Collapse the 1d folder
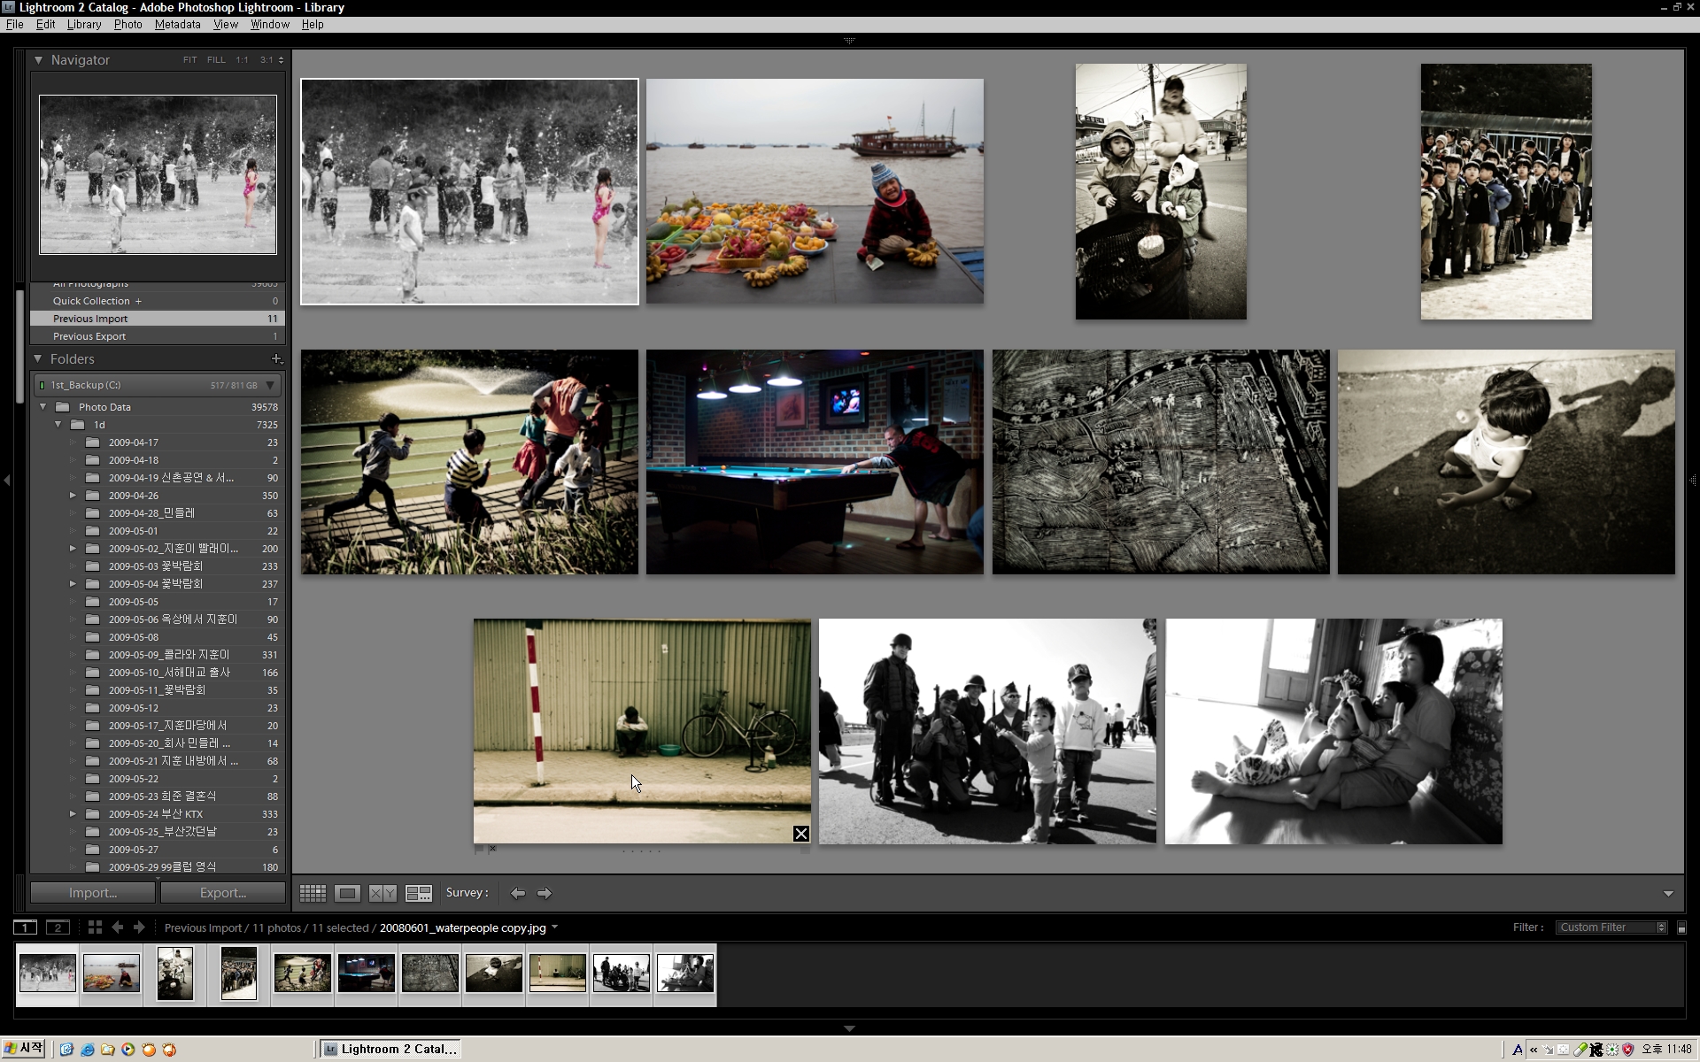 (58, 425)
